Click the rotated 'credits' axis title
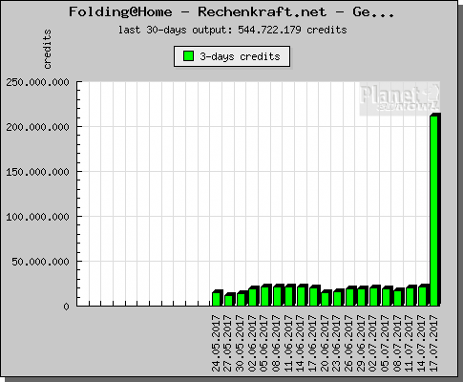Image resolution: width=463 pixels, height=382 pixels. (47, 50)
